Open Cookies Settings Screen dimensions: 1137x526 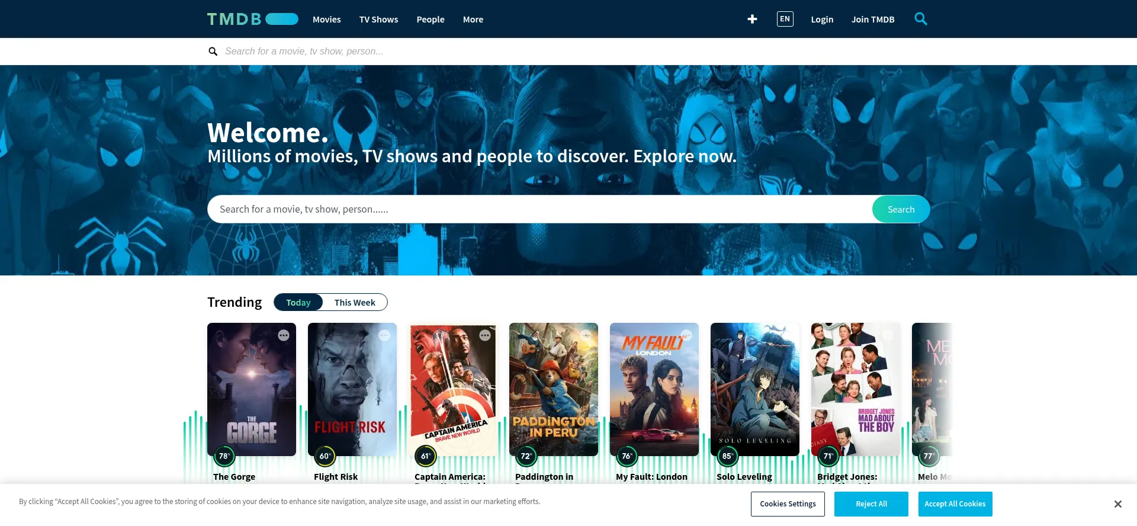(788, 504)
